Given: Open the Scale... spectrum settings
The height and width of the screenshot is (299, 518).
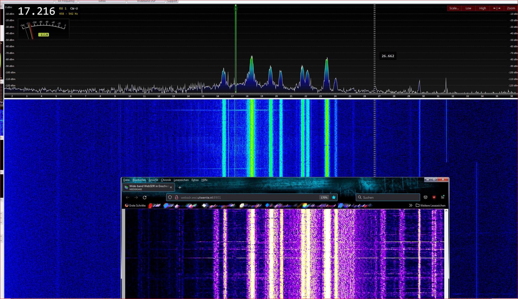Looking at the screenshot, I should (x=454, y=8).
